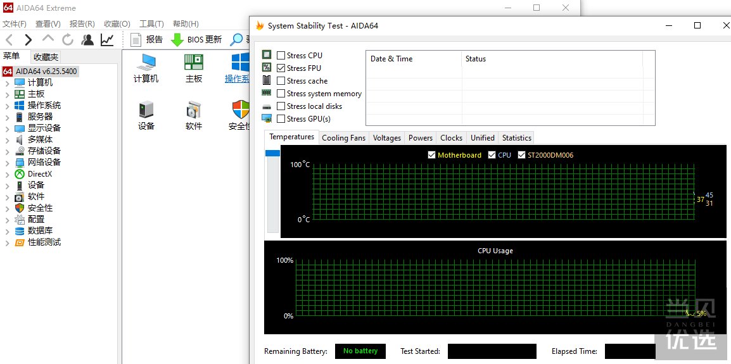Click the Stress system memory RAM icon
Screen dimensions: 731x364
[x=267, y=93]
